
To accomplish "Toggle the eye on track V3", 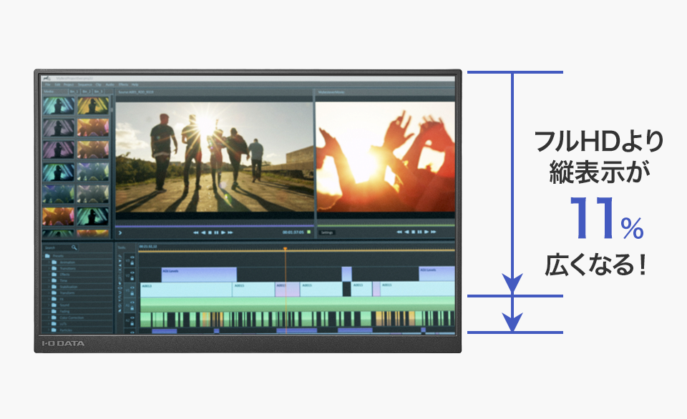I will pyautogui.click(x=132, y=257).
